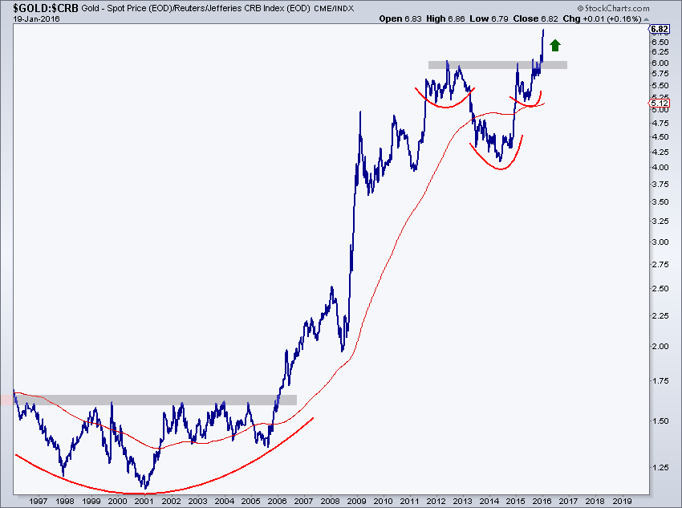Click the red 5.12 moving average tag

(659, 103)
